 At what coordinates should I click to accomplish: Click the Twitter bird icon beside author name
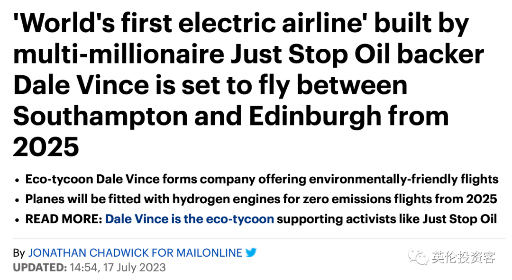251,253
